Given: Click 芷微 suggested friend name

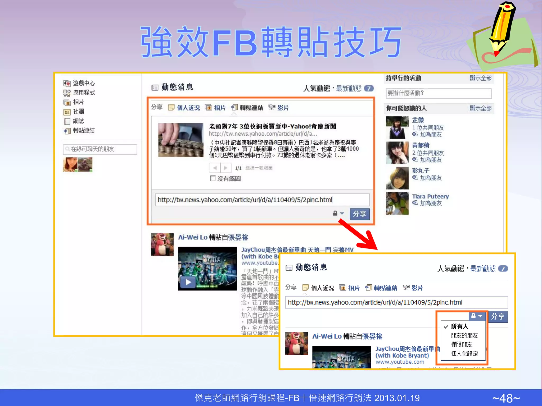Looking at the screenshot, I should (418, 120).
